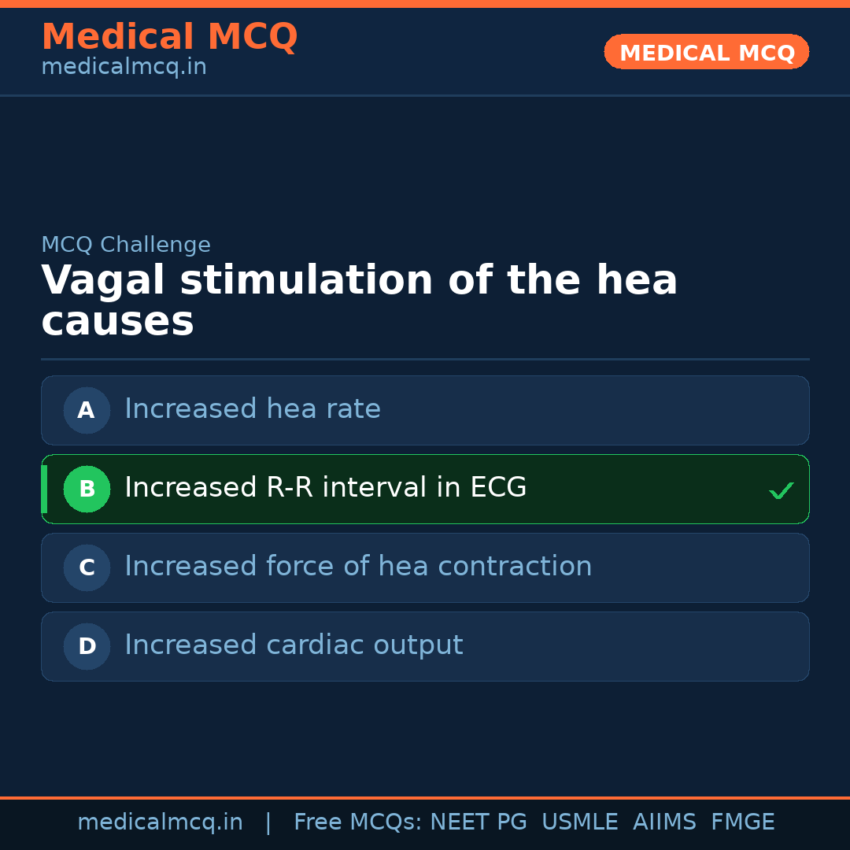Pick the 'Increased cardiac output' option
This screenshot has width=850, height=850.
(294, 645)
